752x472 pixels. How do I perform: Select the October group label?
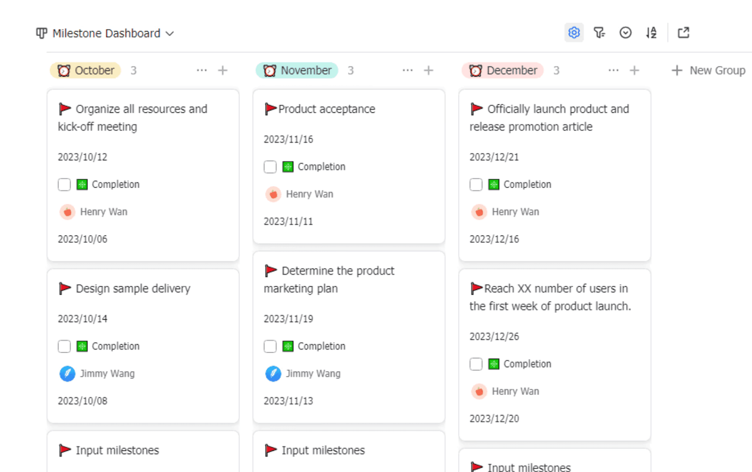point(86,71)
